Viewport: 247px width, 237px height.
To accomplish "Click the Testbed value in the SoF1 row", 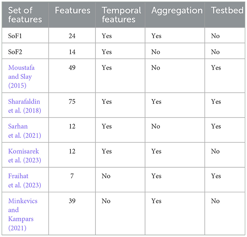I will [x=215, y=36].
